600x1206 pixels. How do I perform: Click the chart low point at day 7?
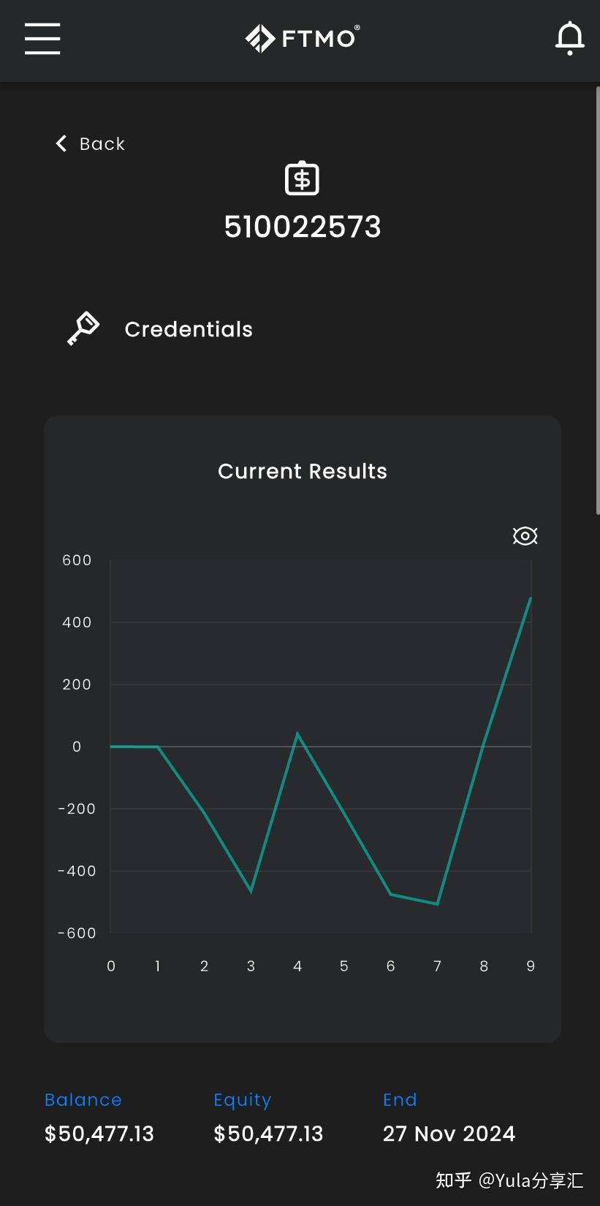click(437, 904)
